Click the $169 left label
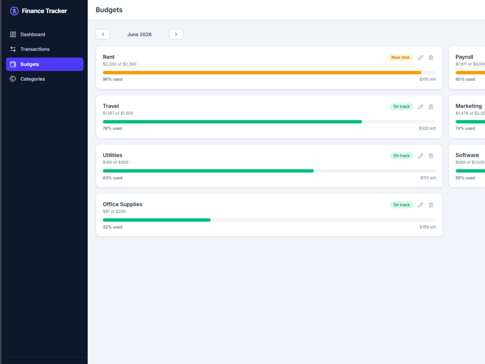The image size is (485, 364). [427, 227]
